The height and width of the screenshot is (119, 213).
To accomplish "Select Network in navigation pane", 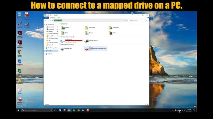I will point(50,54).
